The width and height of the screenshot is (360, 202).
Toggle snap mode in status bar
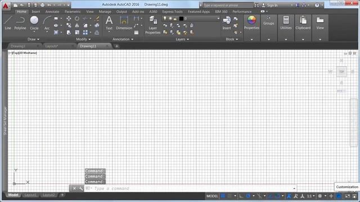click(229, 196)
